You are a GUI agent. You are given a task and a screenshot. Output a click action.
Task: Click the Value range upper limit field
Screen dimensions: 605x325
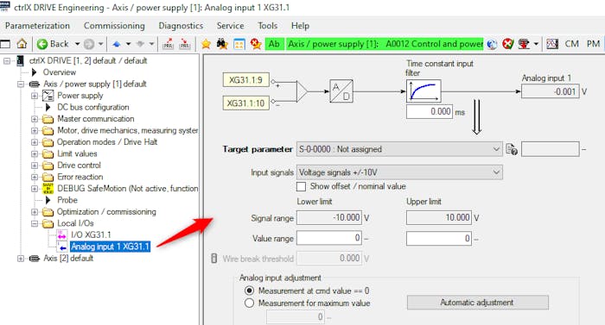point(439,238)
